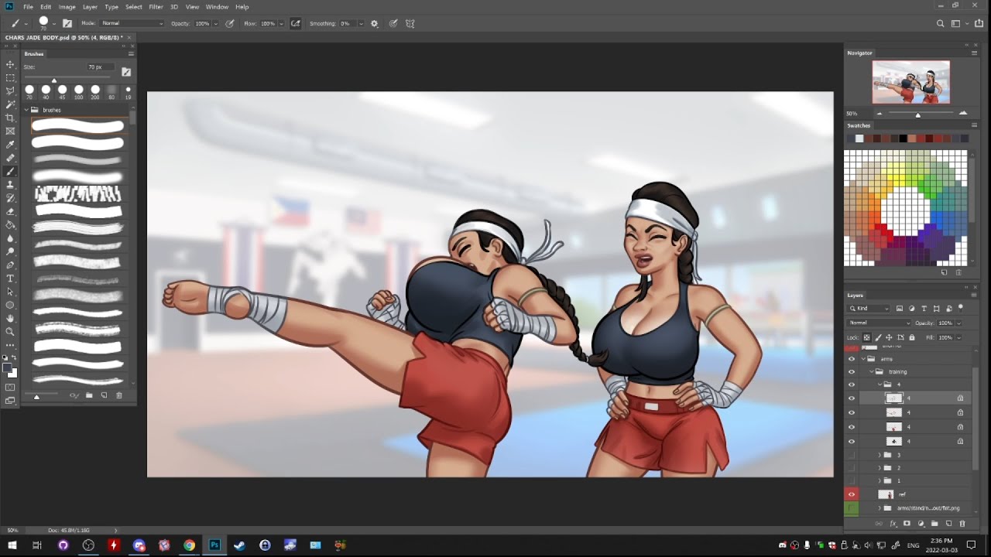Select the Pen tool
Screen dimensions: 991x557
(10, 265)
